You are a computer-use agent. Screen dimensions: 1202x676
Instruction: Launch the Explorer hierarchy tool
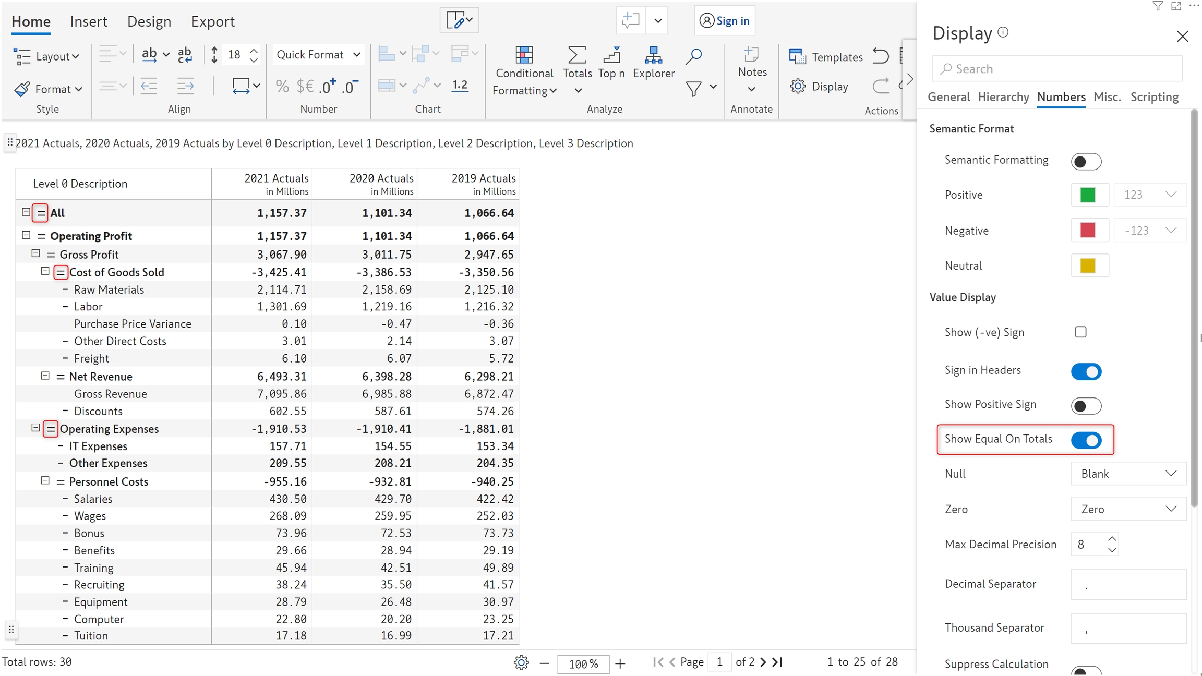653,55
